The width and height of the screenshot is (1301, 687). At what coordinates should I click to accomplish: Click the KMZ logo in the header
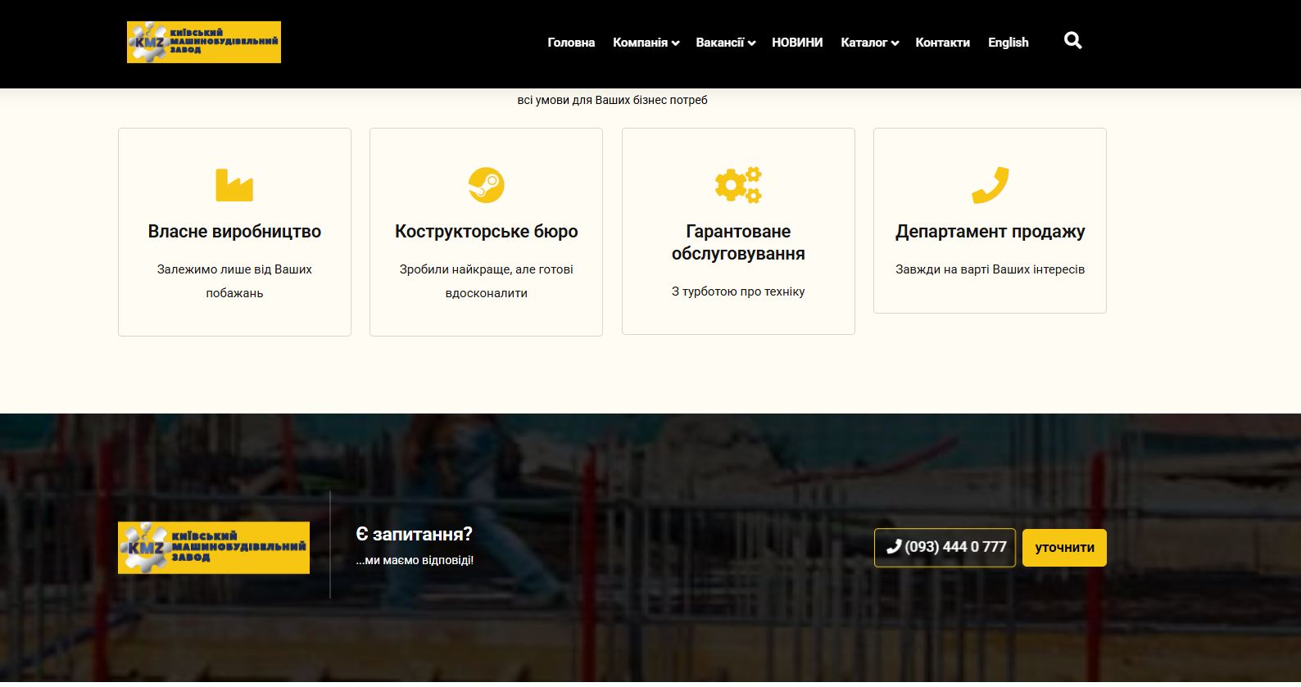[204, 43]
